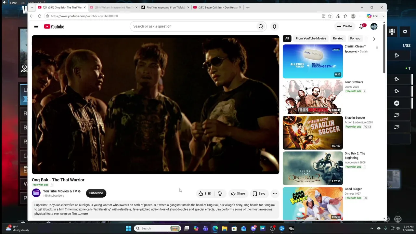Open the Claritin ad thumbnail
This screenshot has width=416, height=234.
coord(313,61)
